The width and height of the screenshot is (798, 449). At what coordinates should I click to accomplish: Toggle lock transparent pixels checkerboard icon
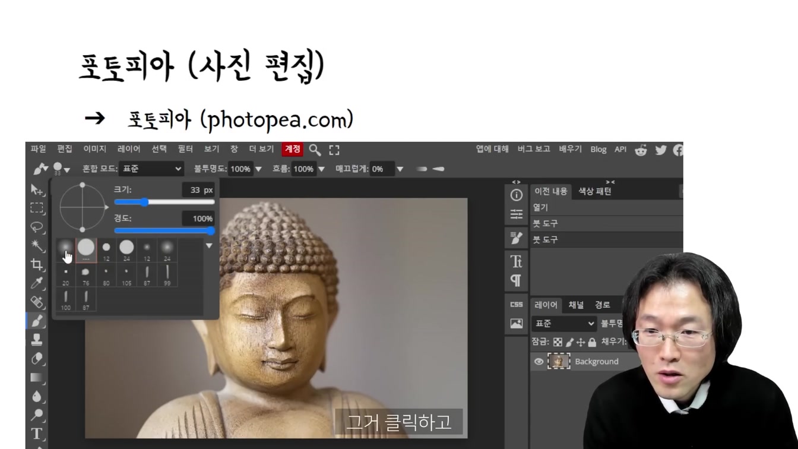tap(558, 342)
